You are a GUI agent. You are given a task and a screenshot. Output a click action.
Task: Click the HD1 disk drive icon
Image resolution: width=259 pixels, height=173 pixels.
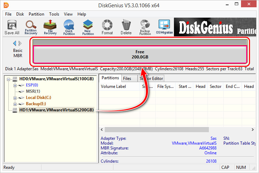[x=15, y=110]
